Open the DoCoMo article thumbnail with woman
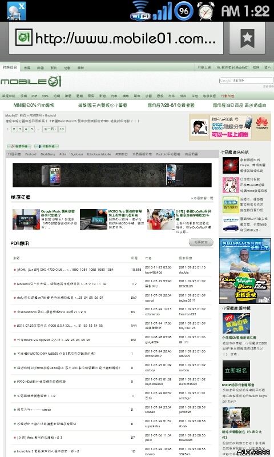274x457 pixels. click(161, 219)
